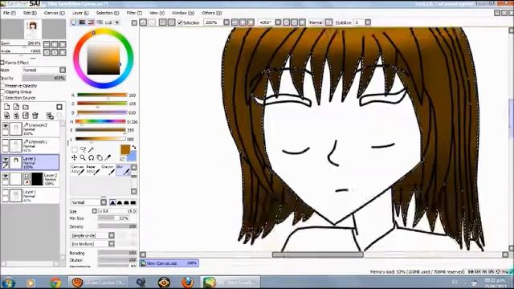This screenshot has height=289, width=514.
Task: Select the Canvas Acrylic brush tool
Action: [x=78, y=169]
